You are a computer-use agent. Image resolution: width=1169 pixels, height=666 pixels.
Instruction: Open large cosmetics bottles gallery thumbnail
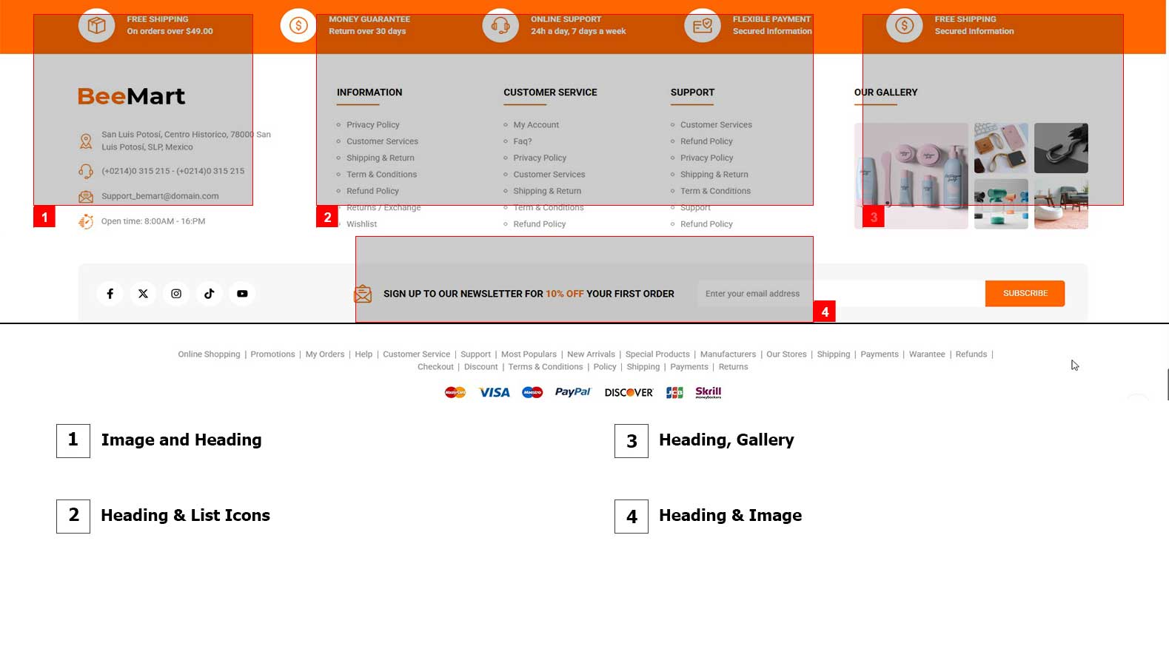pos(911,176)
